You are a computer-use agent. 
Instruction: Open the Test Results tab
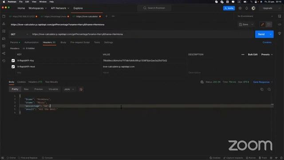pos(51,82)
